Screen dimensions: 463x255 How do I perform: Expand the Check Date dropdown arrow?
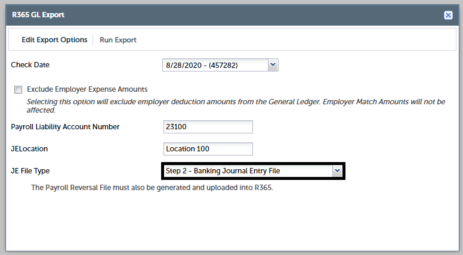point(273,65)
